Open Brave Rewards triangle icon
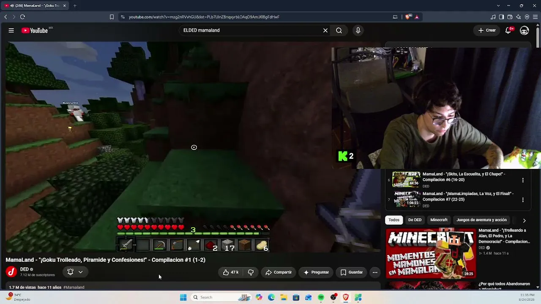This screenshot has height=304, width=541. point(417,17)
